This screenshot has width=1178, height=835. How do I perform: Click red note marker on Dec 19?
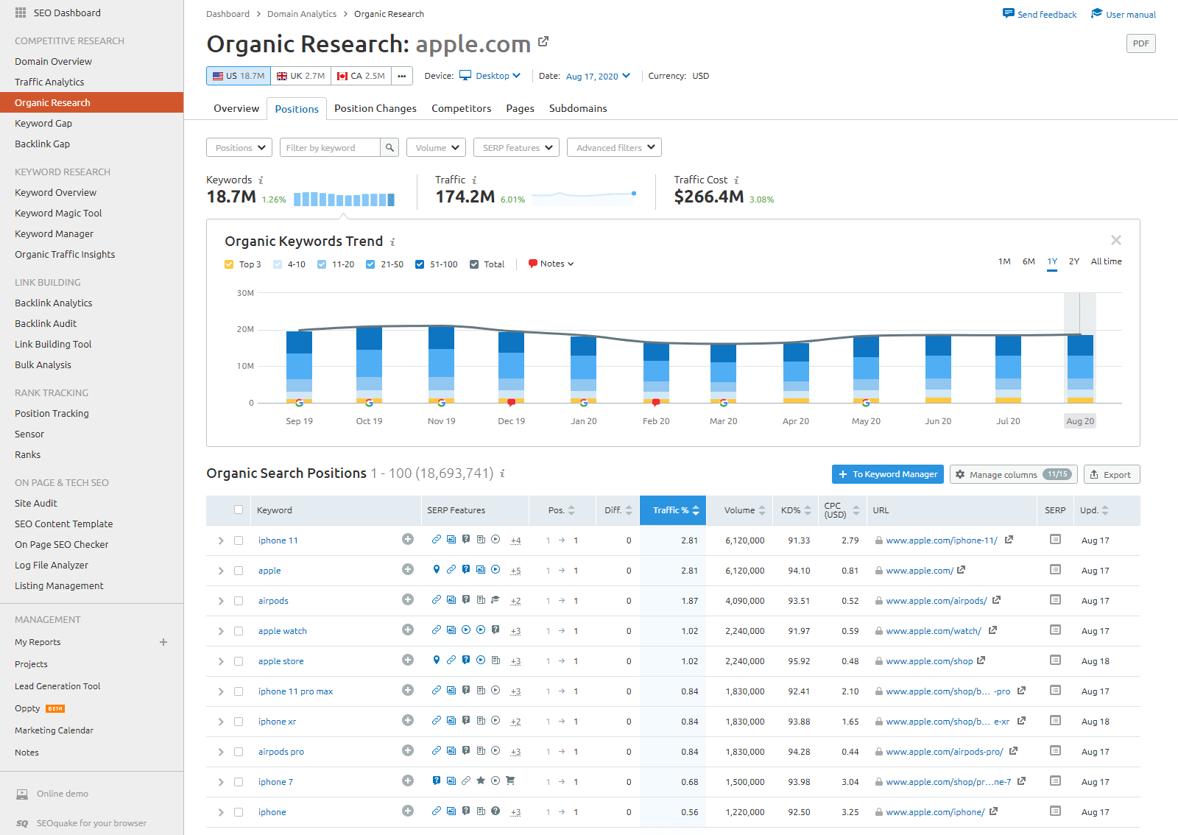point(512,403)
